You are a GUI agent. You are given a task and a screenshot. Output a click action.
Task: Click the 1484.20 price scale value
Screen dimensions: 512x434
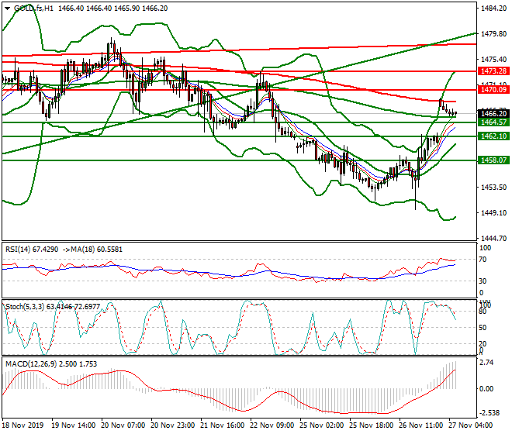[x=493, y=9]
